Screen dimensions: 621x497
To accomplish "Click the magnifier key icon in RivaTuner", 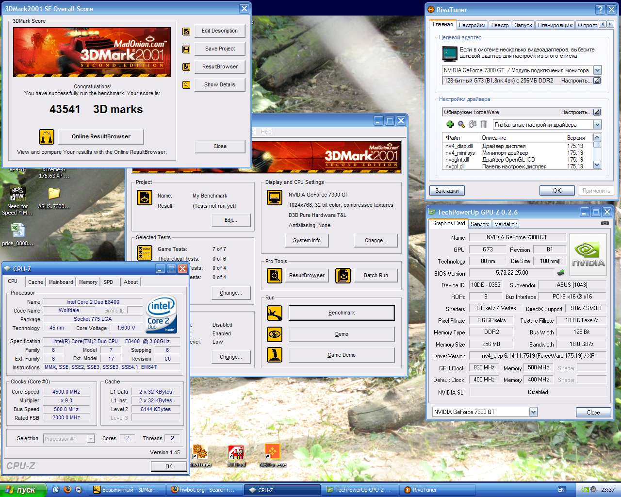I will coord(461,125).
